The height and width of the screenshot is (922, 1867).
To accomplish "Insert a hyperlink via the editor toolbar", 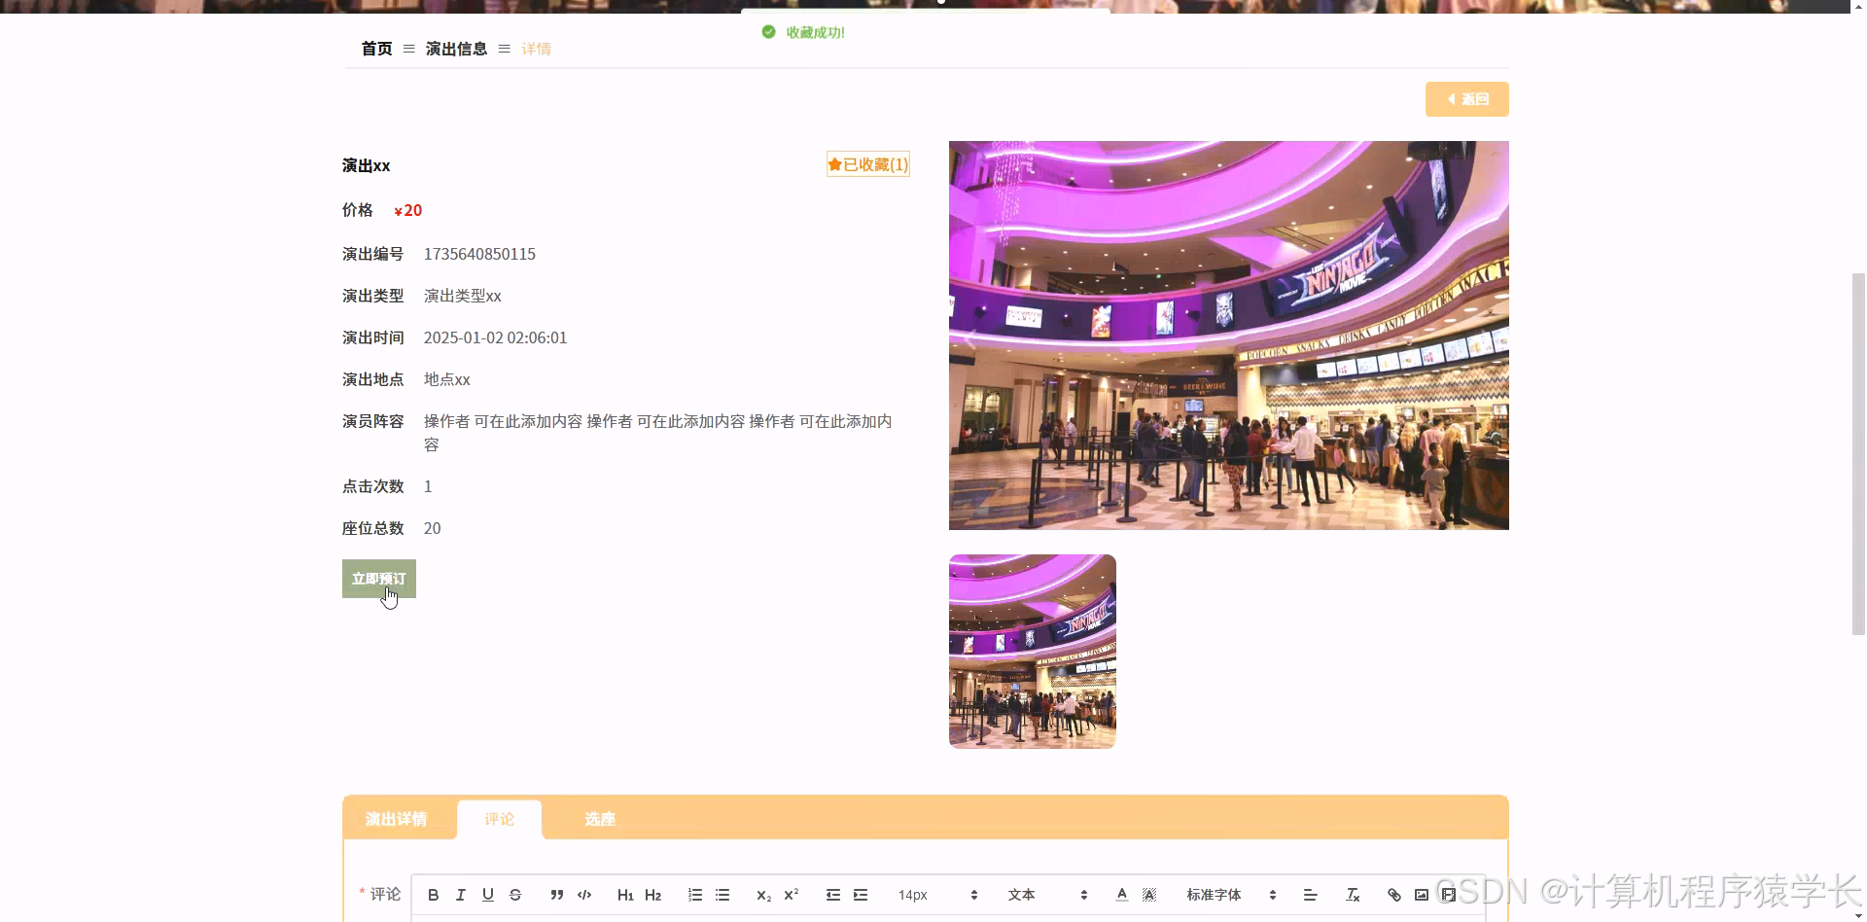I will (1392, 895).
